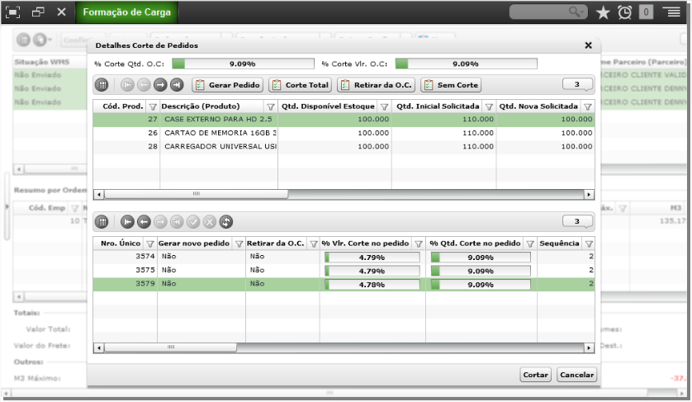Click the search field in top bar
692x402 pixels.
pyautogui.click(x=548, y=12)
